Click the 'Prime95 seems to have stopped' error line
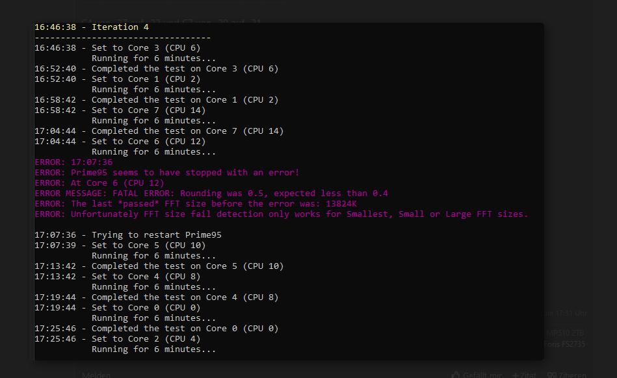This screenshot has width=617, height=378. click(167, 173)
